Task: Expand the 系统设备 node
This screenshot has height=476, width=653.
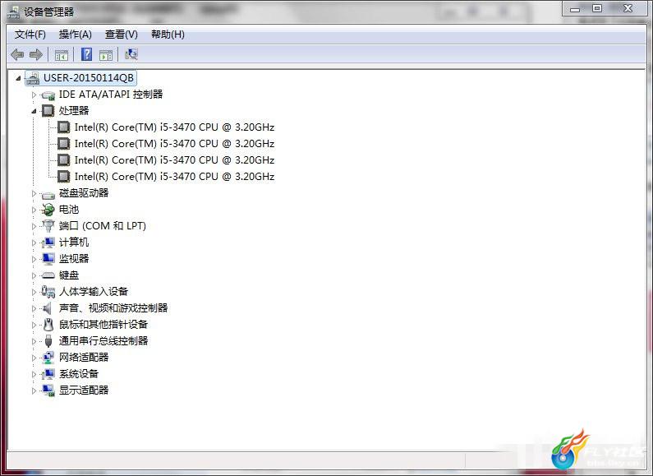Action: coord(34,374)
